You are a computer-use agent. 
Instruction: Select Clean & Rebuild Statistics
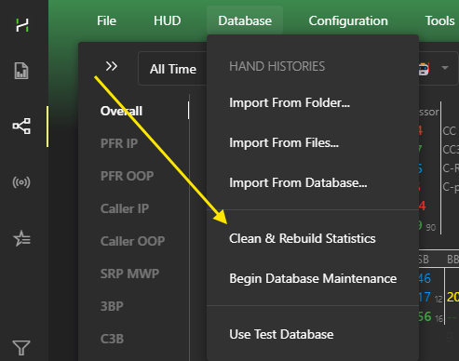click(x=303, y=238)
